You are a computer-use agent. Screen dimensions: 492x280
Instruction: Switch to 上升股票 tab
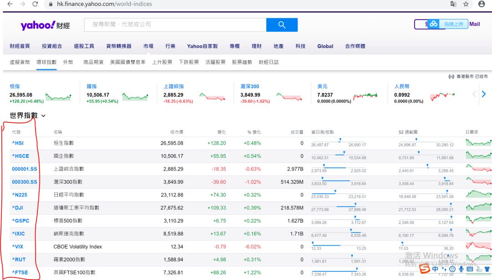[162, 62]
